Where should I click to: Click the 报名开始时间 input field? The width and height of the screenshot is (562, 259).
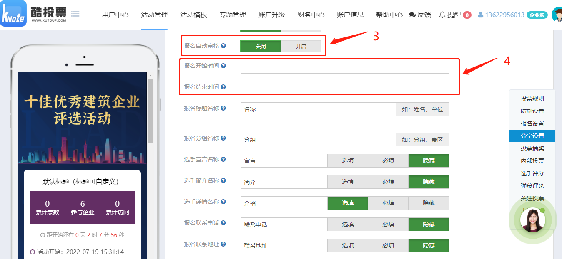[x=345, y=67]
